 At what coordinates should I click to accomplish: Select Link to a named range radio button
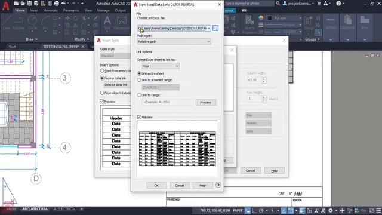(x=139, y=80)
